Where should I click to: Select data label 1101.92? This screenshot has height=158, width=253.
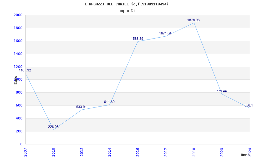point(25,70)
